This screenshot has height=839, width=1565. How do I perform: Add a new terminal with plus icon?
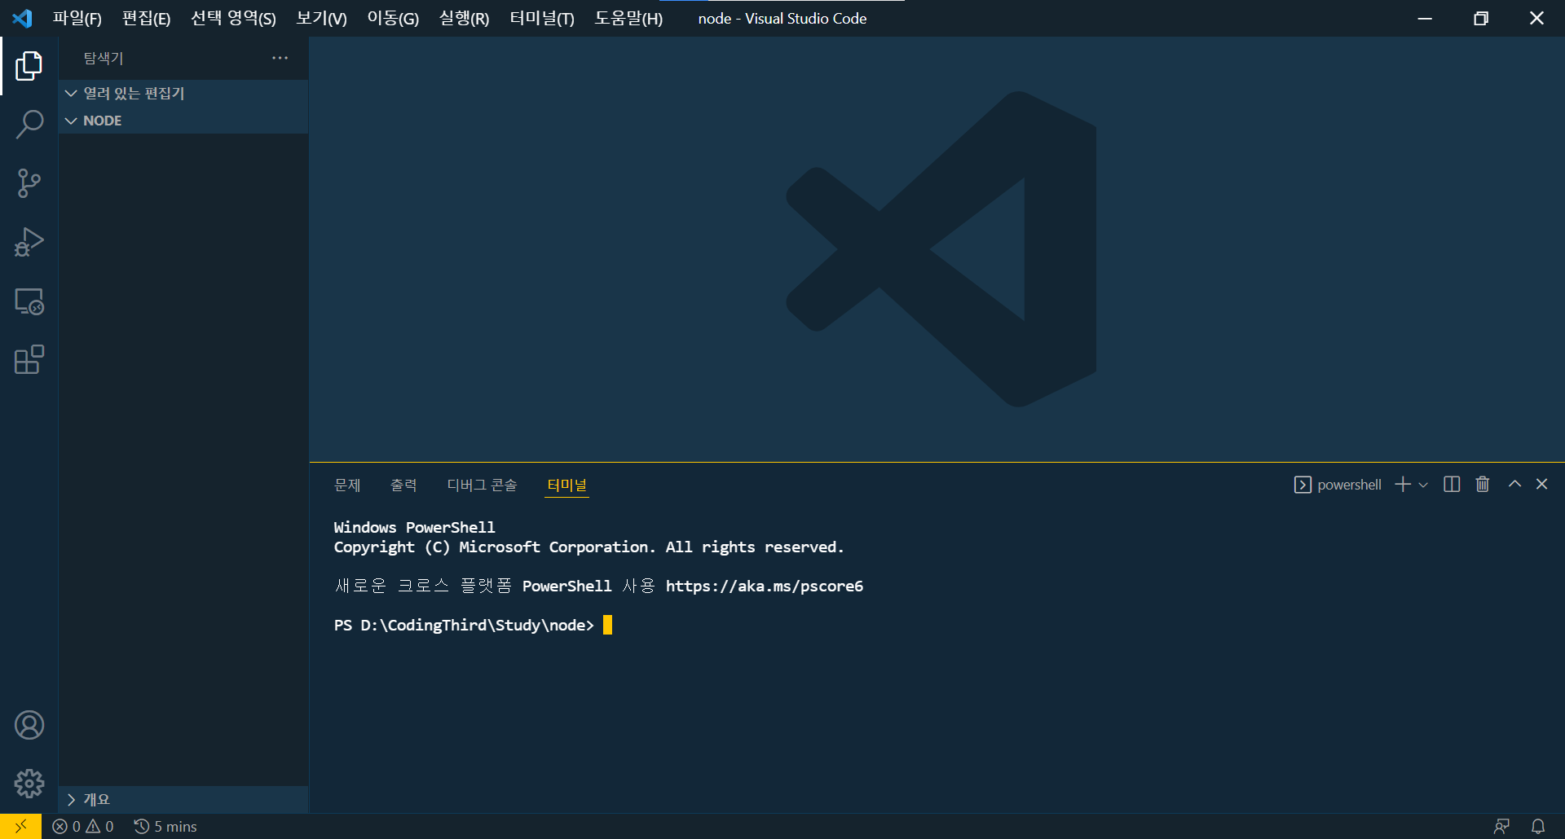pos(1403,485)
